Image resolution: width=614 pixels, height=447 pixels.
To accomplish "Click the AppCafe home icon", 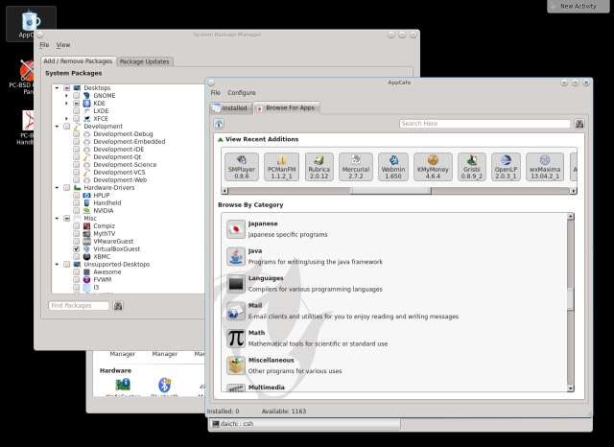I will tap(219, 124).
